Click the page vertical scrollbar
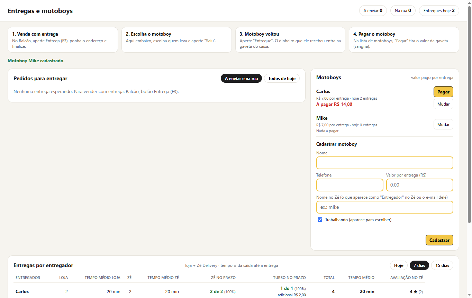 469,114
